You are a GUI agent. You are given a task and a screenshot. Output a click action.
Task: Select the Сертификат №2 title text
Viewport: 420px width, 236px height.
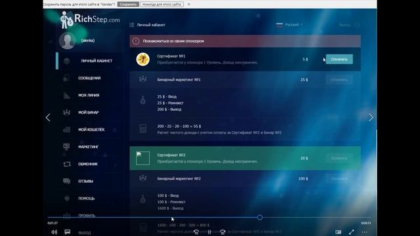171,155
